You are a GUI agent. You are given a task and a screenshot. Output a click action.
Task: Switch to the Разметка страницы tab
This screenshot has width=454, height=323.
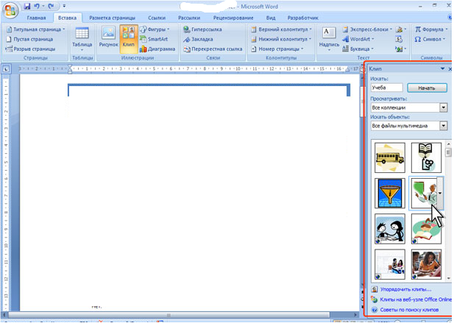pyautogui.click(x=113, y=18)
